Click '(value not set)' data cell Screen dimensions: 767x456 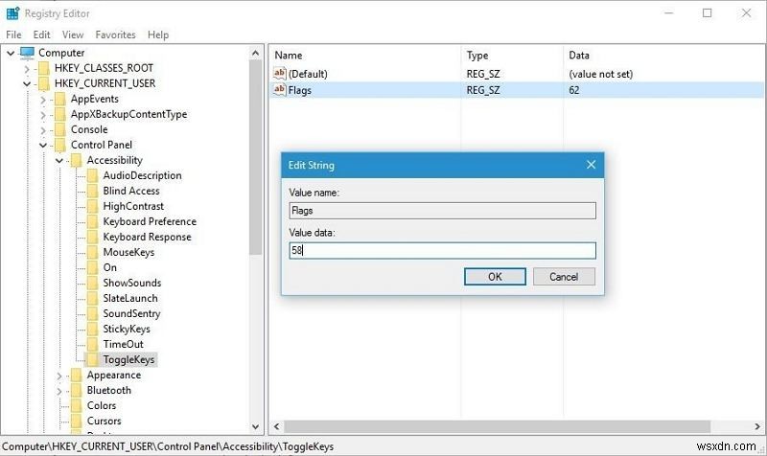click(601, 75)
